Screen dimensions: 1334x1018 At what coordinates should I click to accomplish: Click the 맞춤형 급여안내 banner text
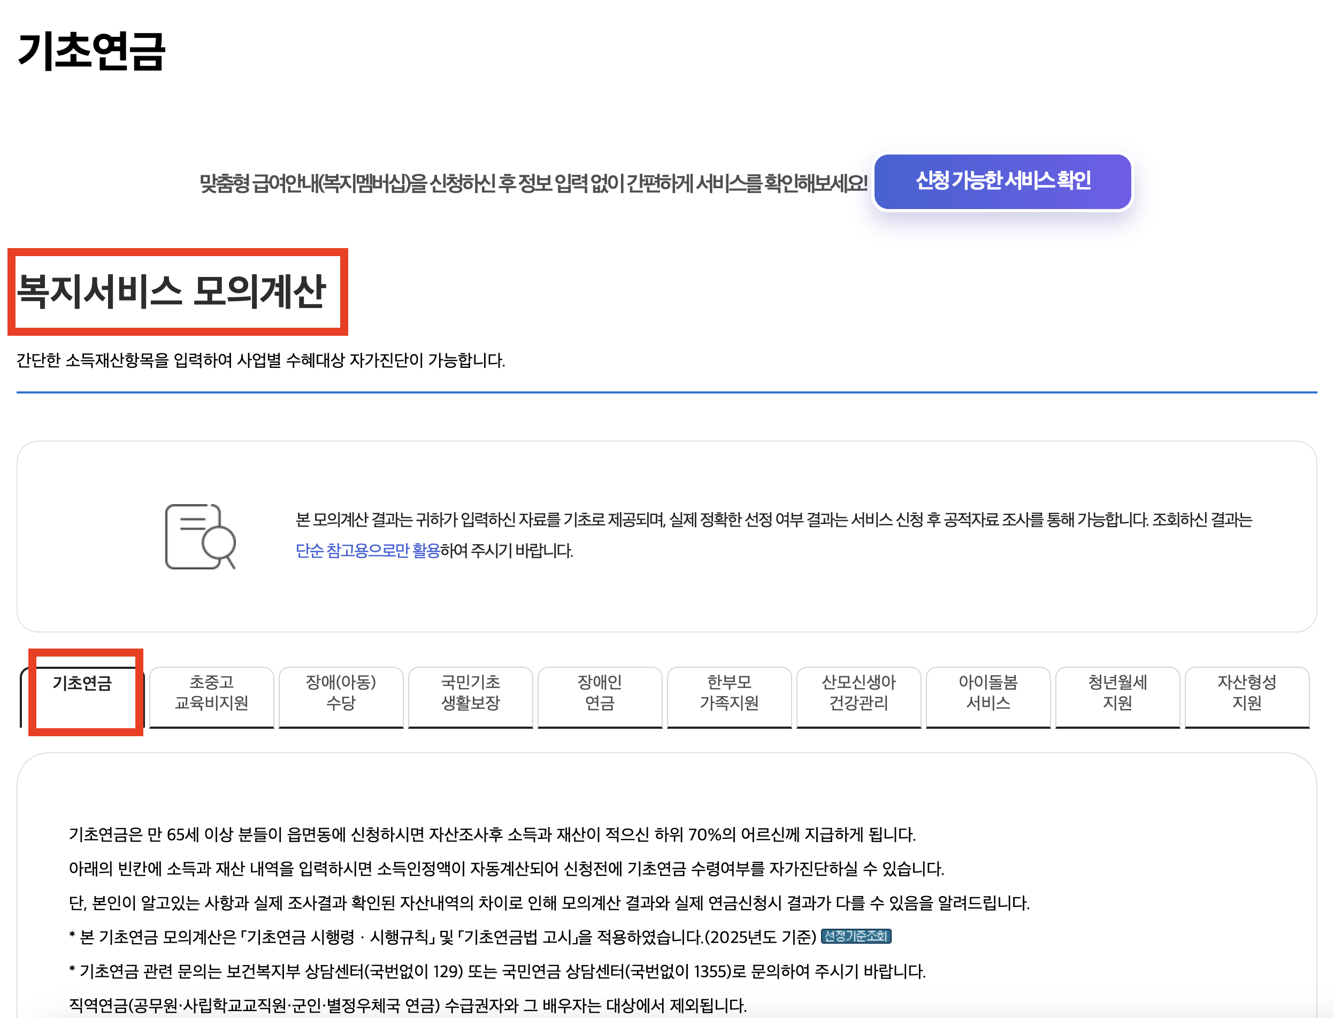(533, 182)
